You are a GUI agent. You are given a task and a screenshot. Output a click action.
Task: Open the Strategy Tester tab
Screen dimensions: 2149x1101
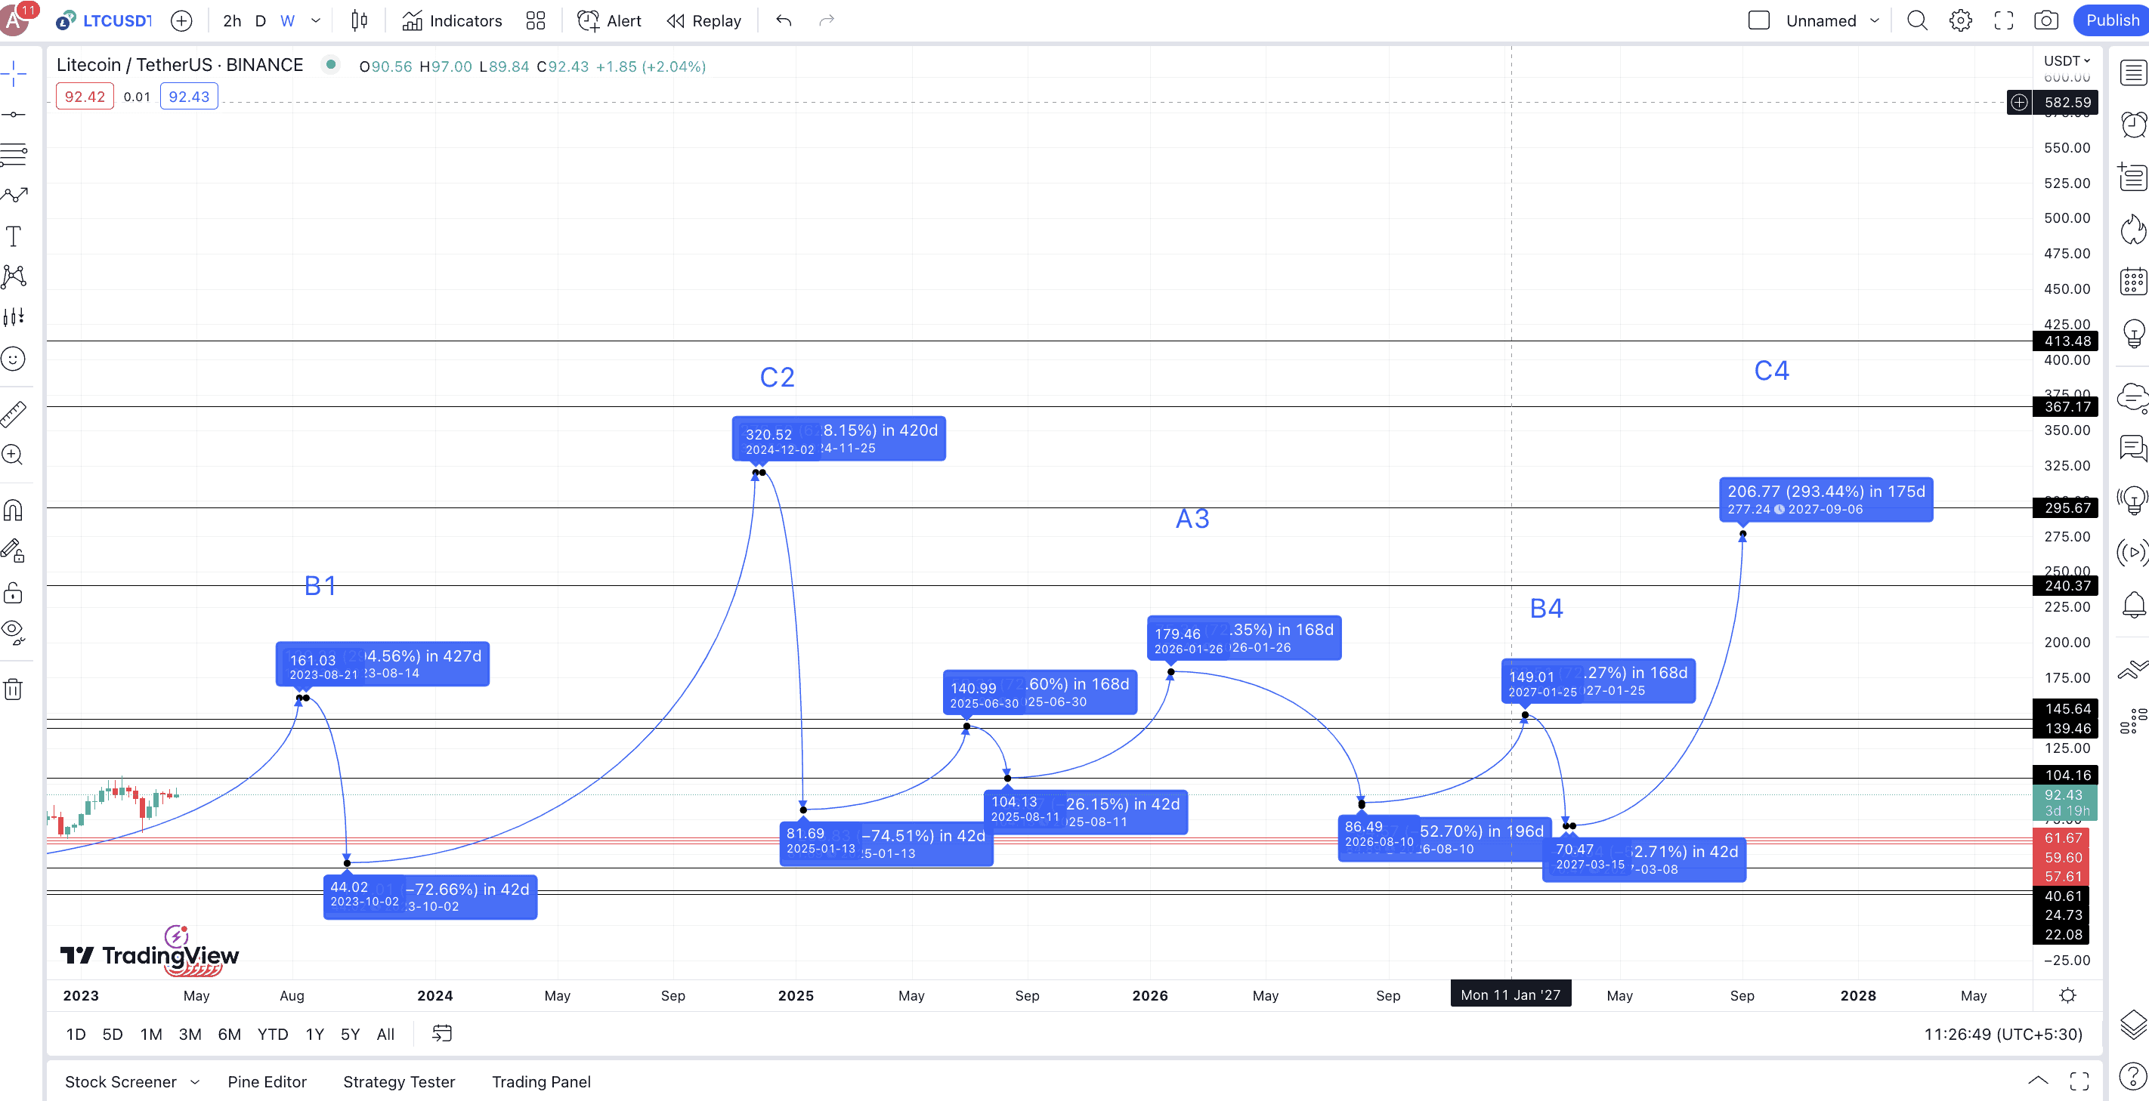coord(399,1082)
